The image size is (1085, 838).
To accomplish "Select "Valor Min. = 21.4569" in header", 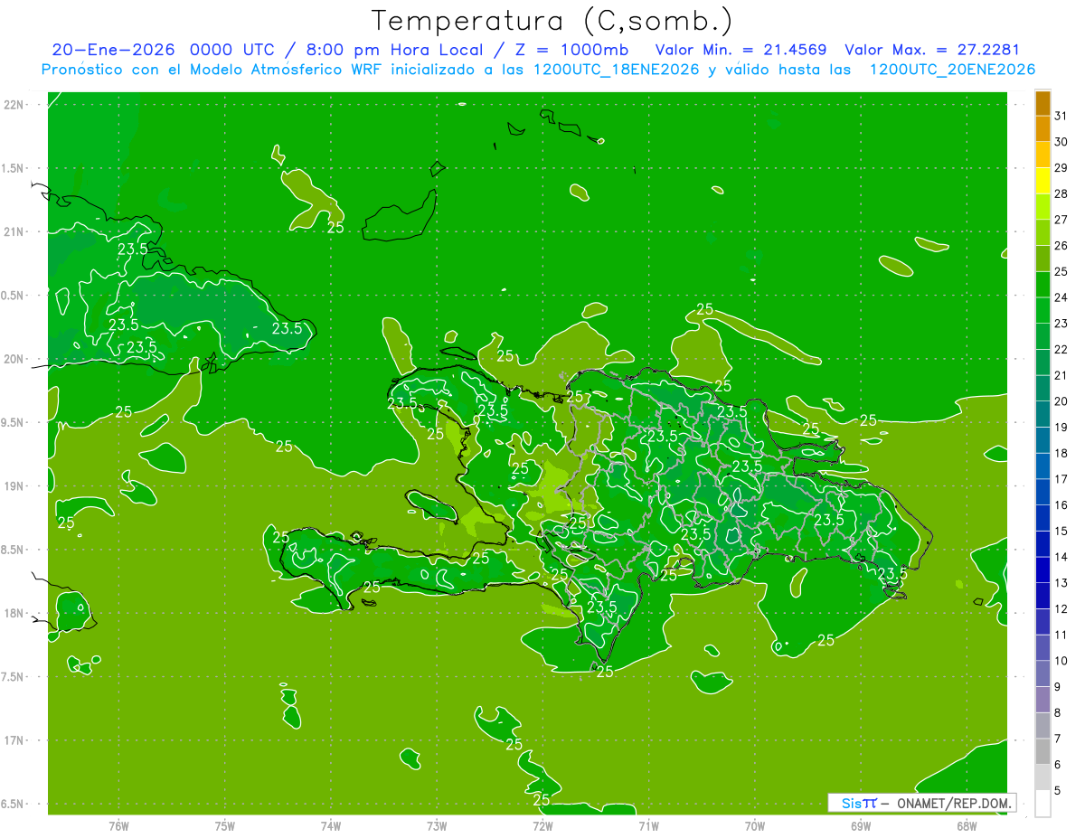I will pos(741,50).
